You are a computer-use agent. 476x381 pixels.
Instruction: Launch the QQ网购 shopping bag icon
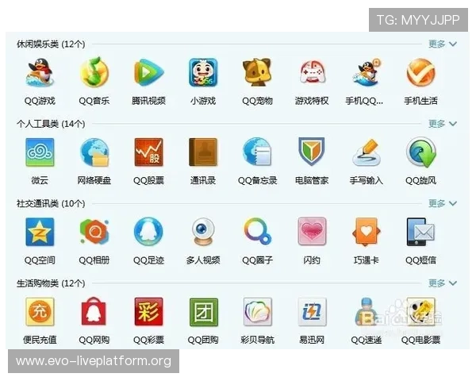94,311
